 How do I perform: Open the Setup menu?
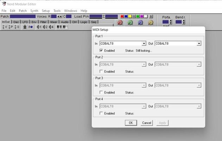click(46, 11)
